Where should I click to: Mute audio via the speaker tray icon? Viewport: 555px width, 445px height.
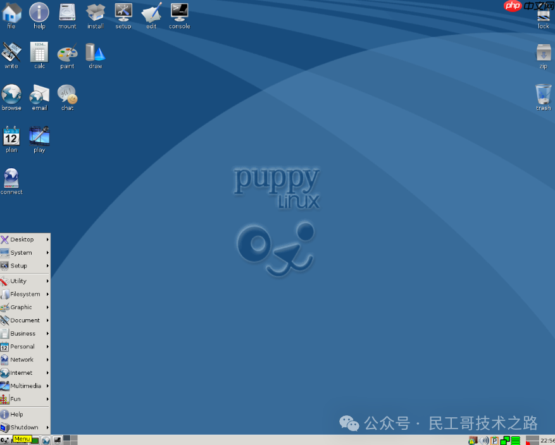(483, 440)
